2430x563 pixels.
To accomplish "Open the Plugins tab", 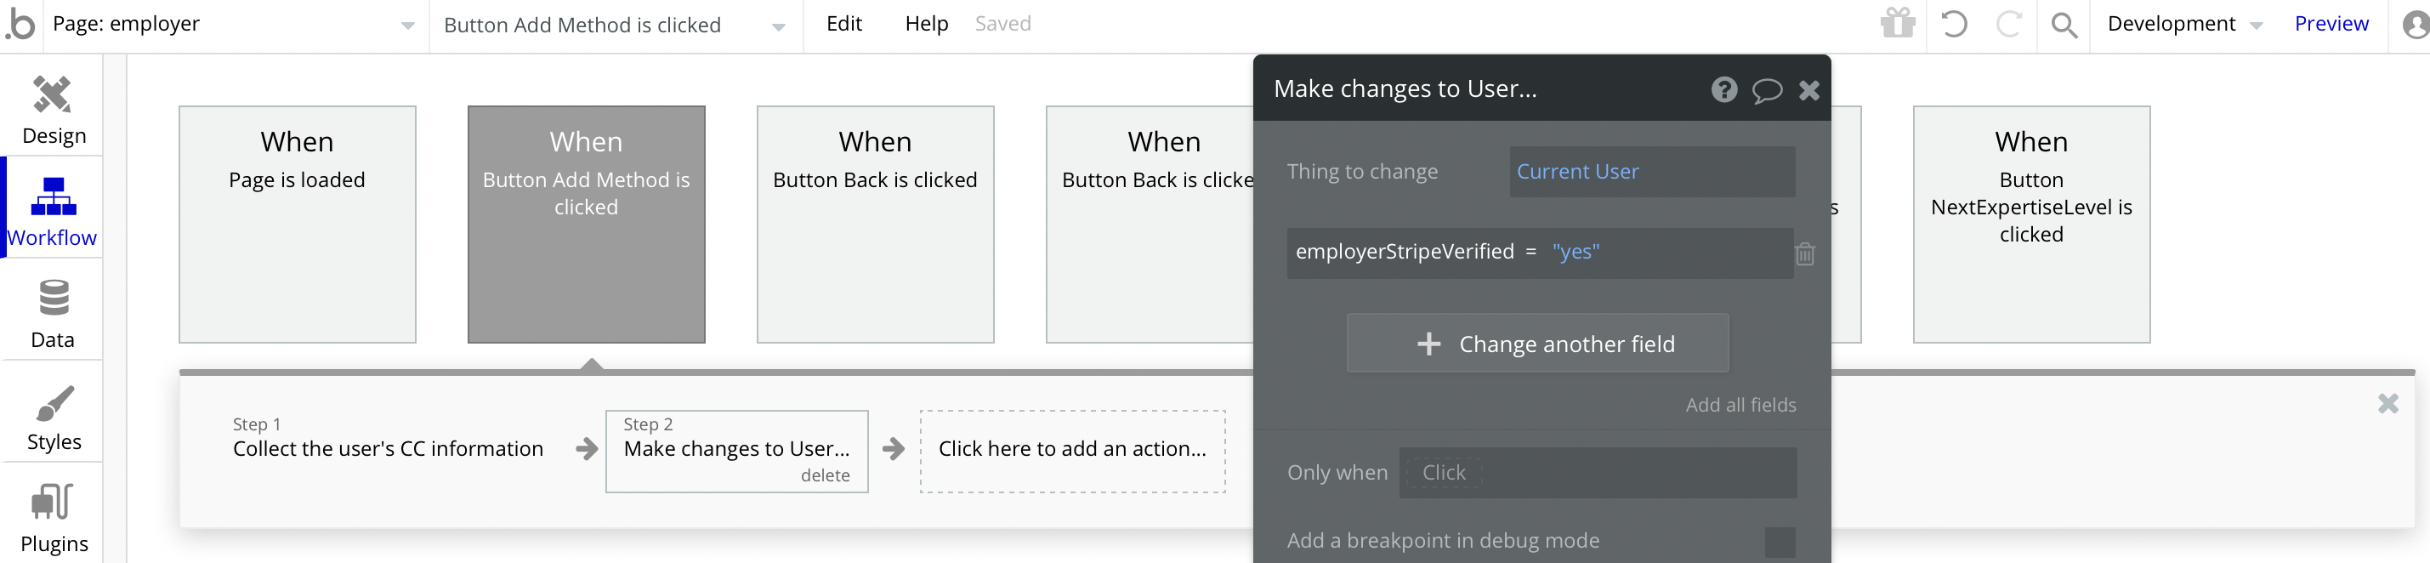I will coord(53,517).
